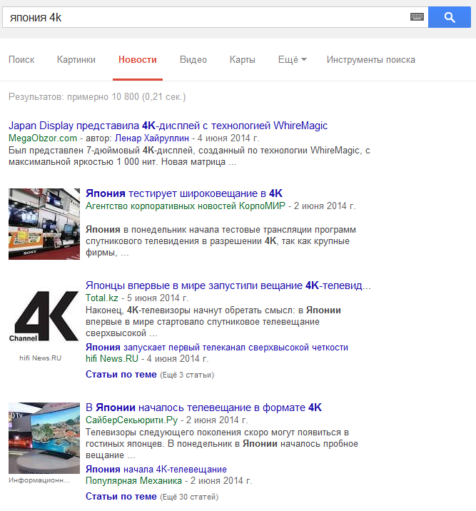Click the 'СайберСекьюрити.Ру' source text
Screen dimensions: 476x511
[131, 420]
